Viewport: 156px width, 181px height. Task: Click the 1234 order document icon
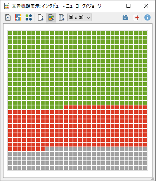pos(62,17)
